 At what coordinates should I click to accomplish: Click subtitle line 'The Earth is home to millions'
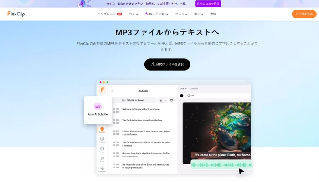[146, 144]
